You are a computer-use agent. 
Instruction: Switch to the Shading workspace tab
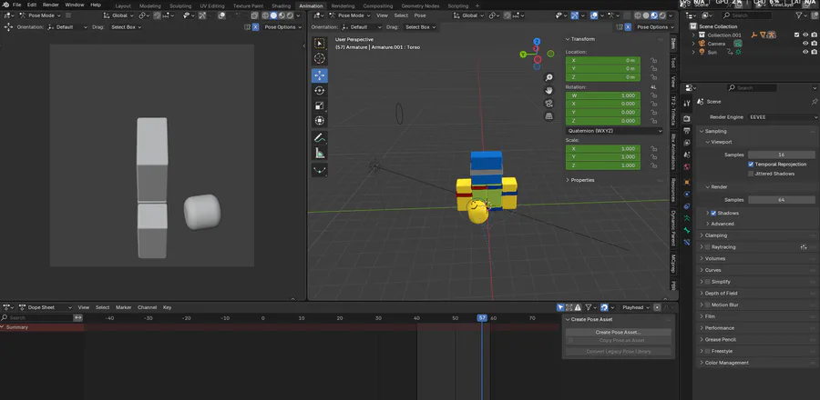281,6
